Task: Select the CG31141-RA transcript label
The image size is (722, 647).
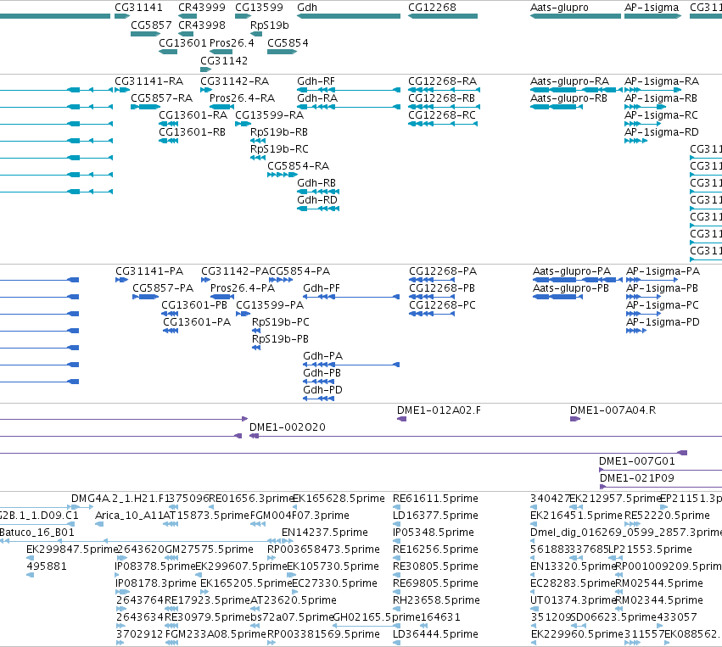Action: 148,81
